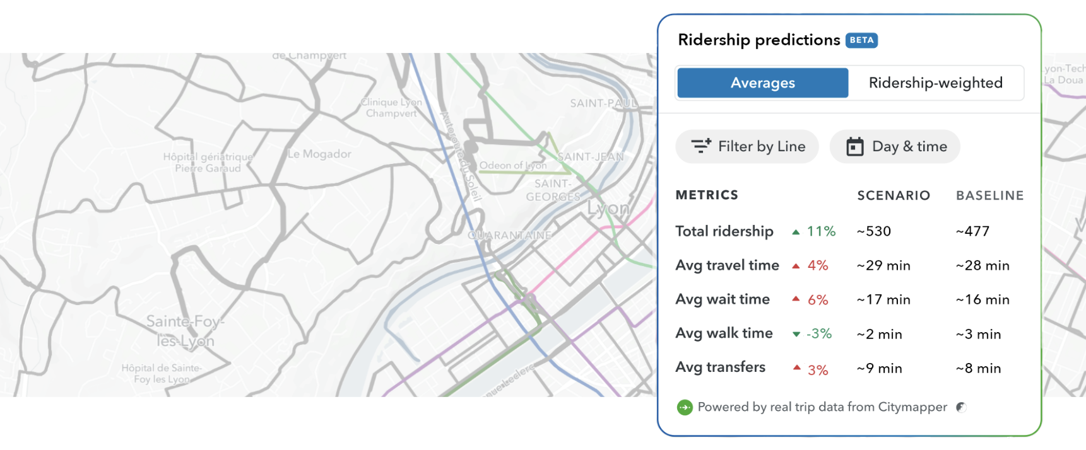The width and height of the screenshot is (1086, 450).
Task: Click the green Citymapper arrow icon
Action: pyautogui.click(x=685, y=407)
